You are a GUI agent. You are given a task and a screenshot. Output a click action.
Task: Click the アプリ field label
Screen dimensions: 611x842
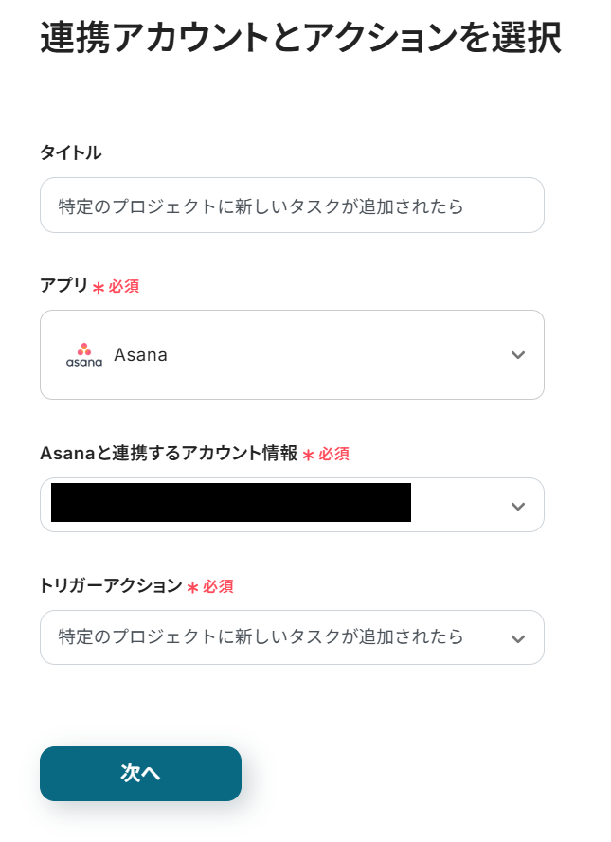point(63,286)
